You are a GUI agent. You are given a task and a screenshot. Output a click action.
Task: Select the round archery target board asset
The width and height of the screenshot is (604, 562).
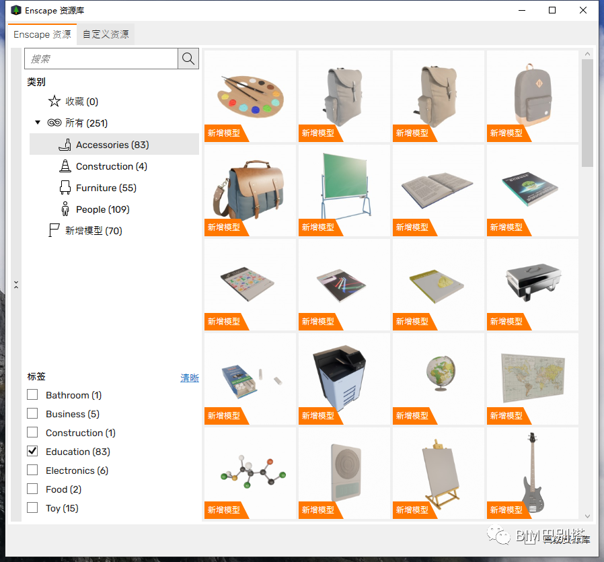click(x=344, y=473)
